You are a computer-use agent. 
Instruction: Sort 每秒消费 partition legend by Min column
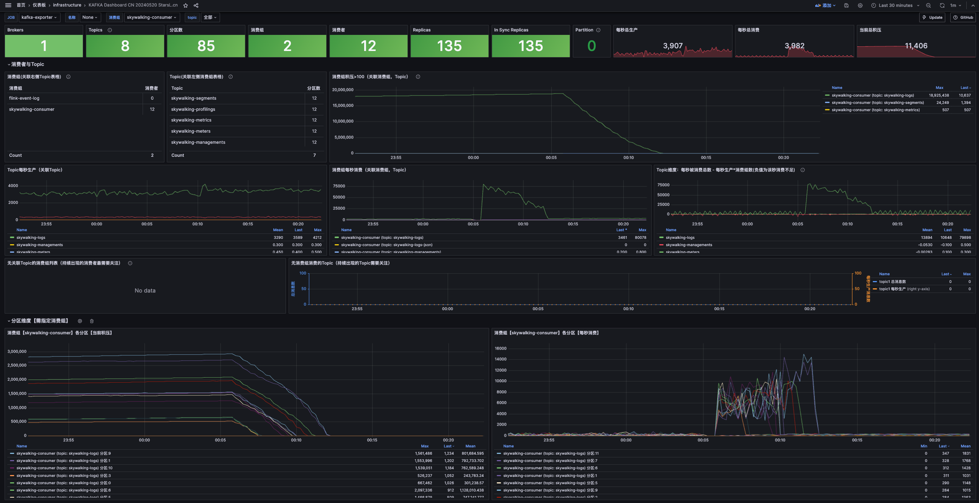(924, 446)
